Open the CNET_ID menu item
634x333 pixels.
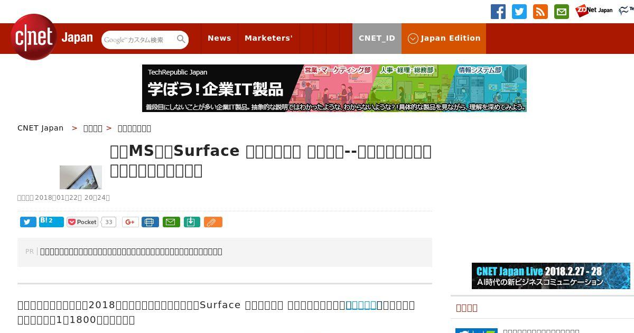coord(377,38)
